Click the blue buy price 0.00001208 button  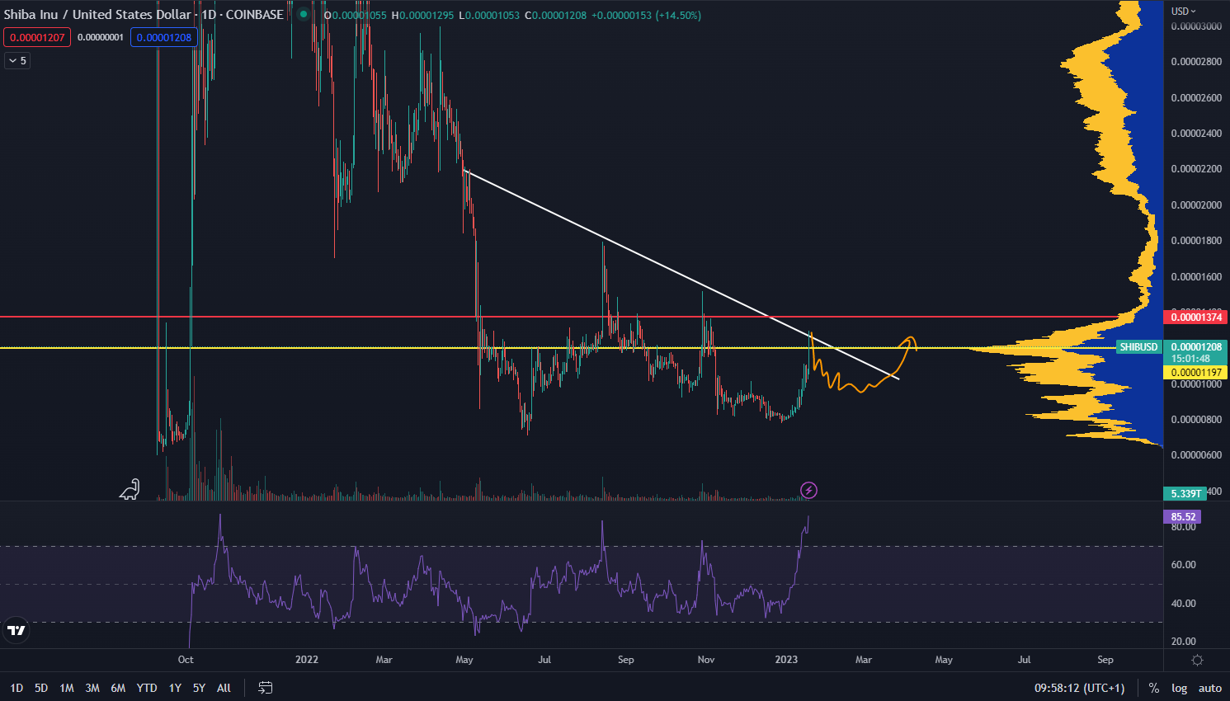164,37
